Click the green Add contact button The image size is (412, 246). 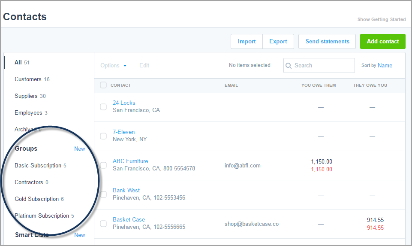coord(382,41)
